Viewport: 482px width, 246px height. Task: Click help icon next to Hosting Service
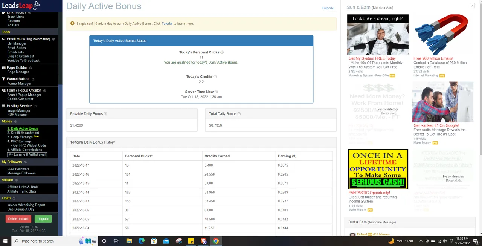tap(35, 106)
